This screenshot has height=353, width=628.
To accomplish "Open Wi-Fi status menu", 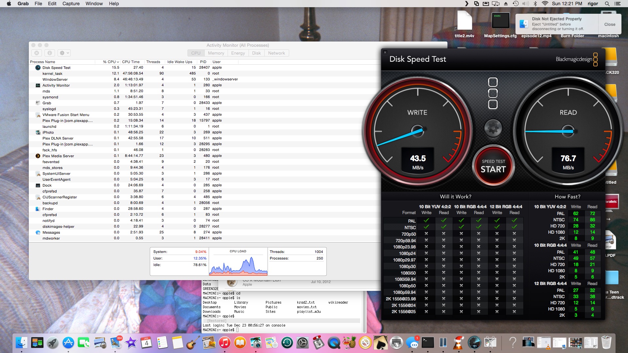I will pos(545,4).
